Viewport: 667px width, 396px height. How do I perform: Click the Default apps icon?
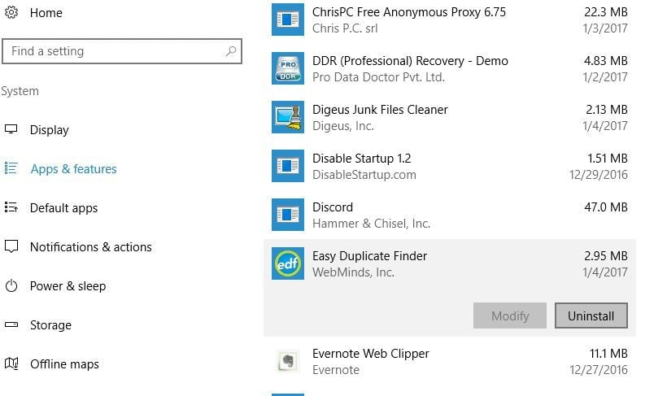[x=11, y=207]
